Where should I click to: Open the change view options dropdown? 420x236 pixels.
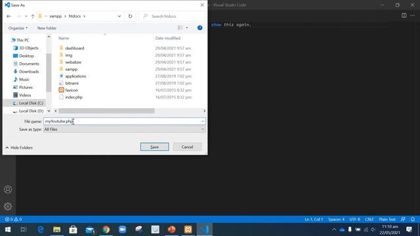[186, 28]
